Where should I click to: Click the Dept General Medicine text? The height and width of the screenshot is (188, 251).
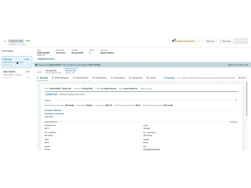click(128, 89)
